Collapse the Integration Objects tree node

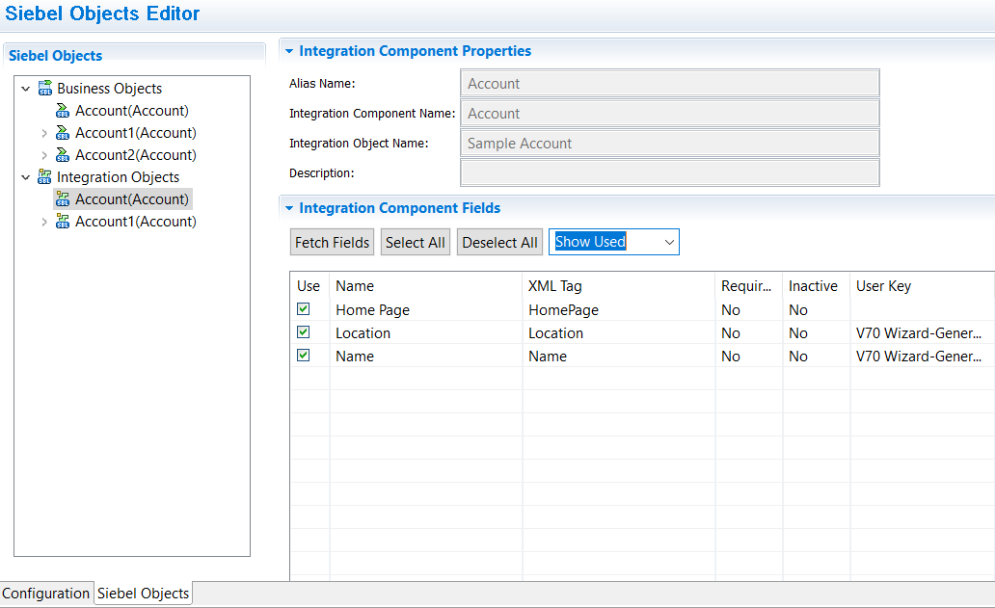coord(26,177)
